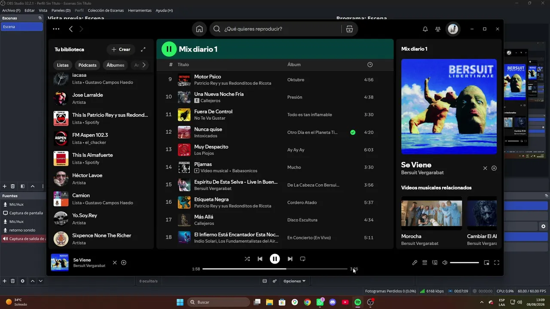This screenshot has height=309, width=550.
Task: Click the X beside Se Viene in bottom bar
Action: tap(115, 263)
